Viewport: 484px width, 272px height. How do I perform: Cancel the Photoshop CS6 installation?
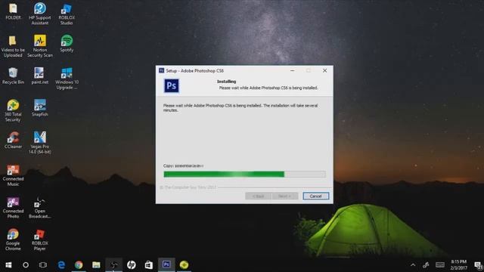click(x=316, y=196)
